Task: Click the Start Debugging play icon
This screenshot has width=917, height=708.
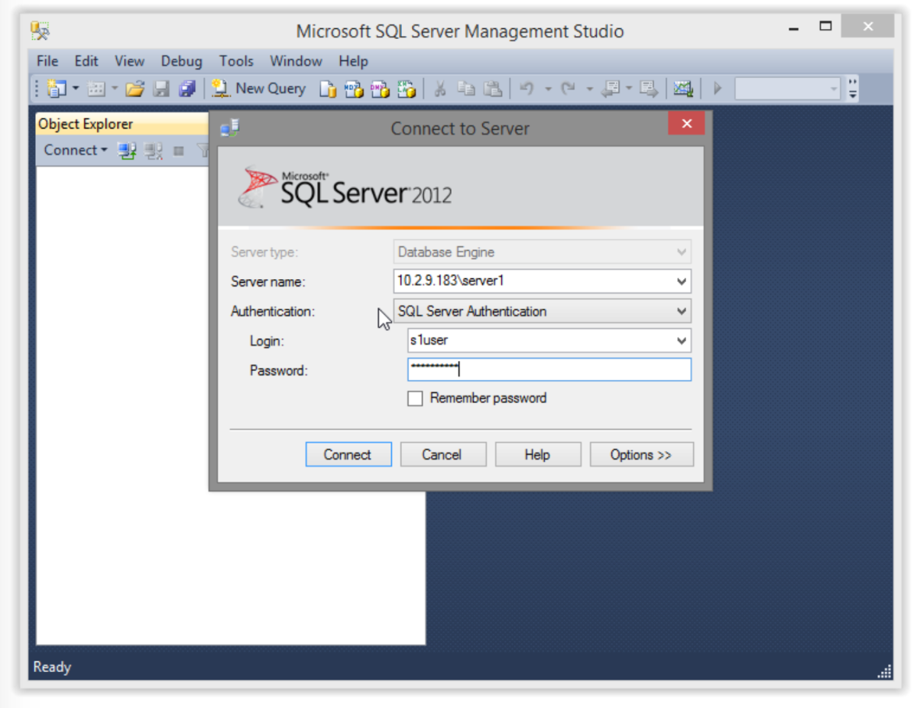Action: tap(718, 89)
